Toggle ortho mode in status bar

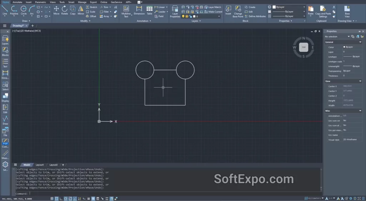tap(61, 198)
